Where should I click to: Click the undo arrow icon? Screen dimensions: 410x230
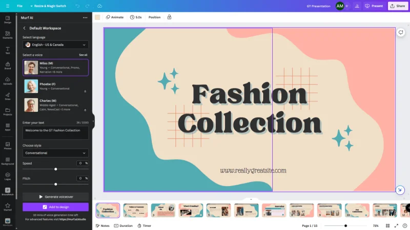pyautogui.click(x=77, y=6)
